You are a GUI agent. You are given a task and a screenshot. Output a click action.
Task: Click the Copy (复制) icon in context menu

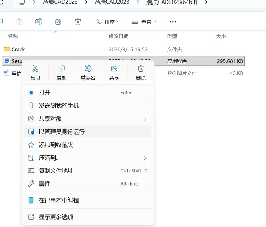62,69
